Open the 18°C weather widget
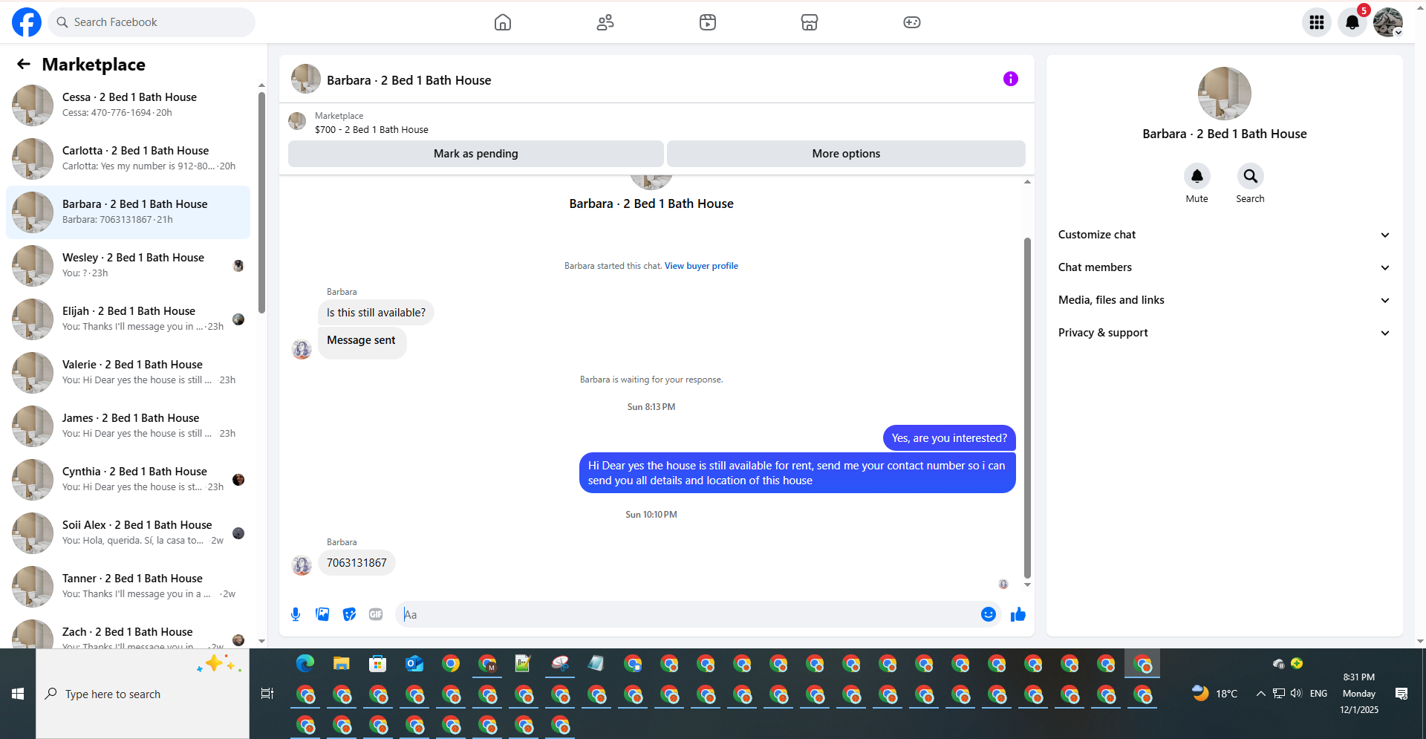Viewport: 1426px width, 739px height. [x=1214, y=694]
